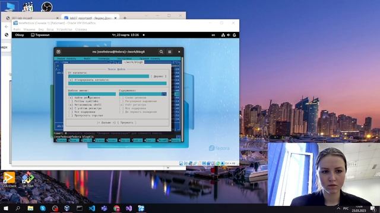Show hidden system tray icons chevron
The image size is (380, 213).
(338, 208)
